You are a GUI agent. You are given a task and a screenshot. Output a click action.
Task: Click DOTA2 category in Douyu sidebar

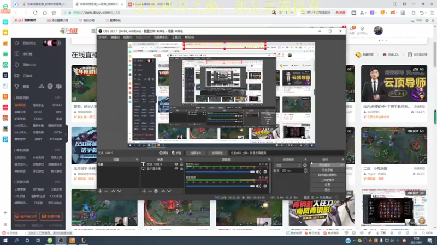pos(57,105)
